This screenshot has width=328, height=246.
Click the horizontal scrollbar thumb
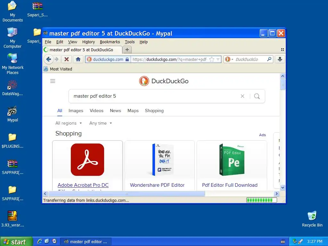[126, 194]
